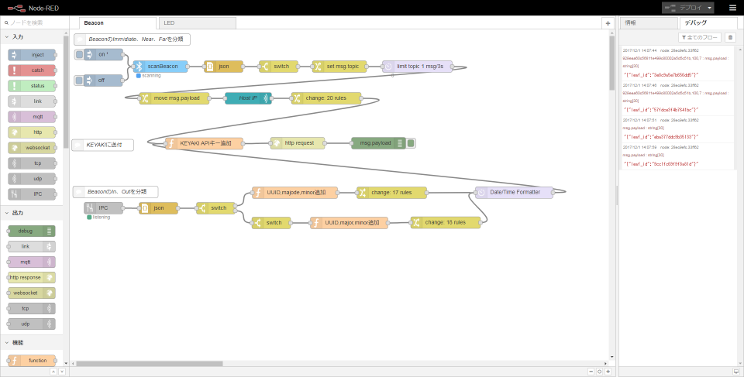Select the output websocket node in palette
Viewport: 744px width, 377px height.
(x=32, y=293)
